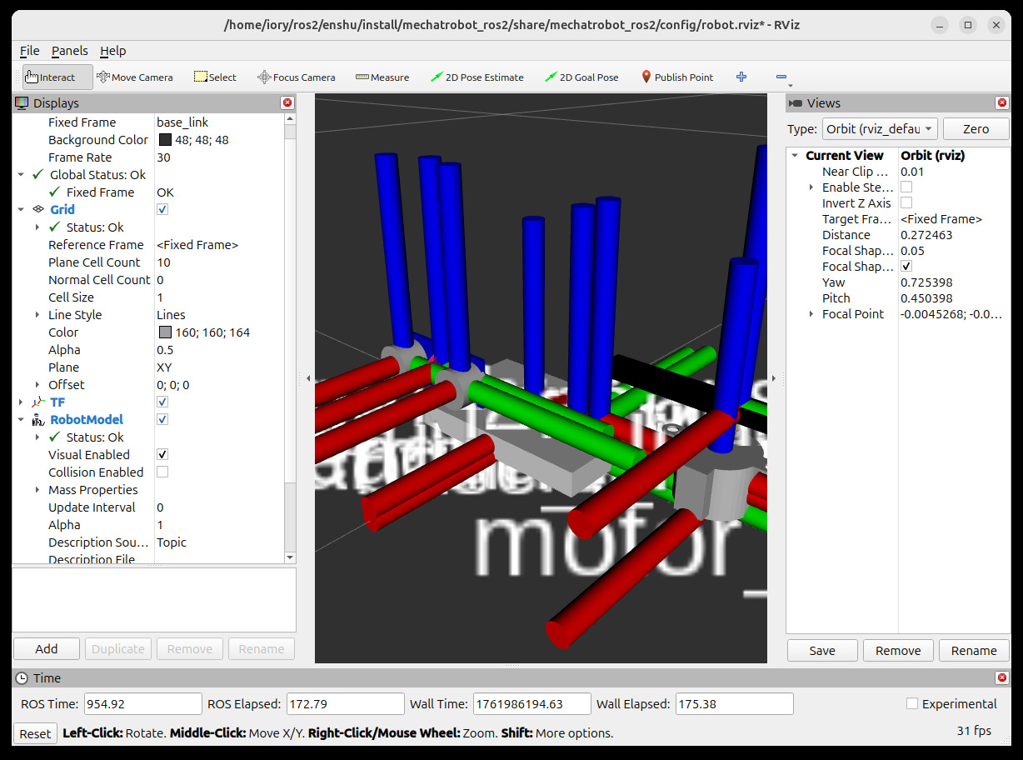Expand the Focal Point property
Screen dimensions: 1023x760
811,314
